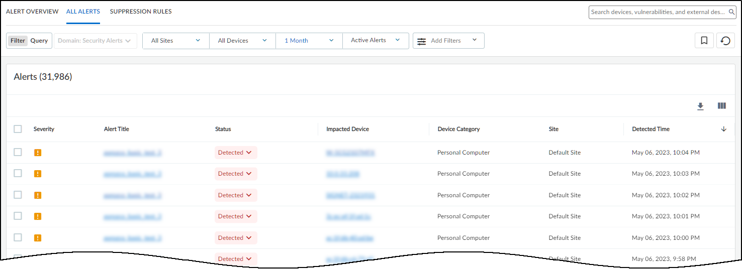Expand the All Sites dropdown
This screenshot has height=269, width=742.
(x=175, y=41)
